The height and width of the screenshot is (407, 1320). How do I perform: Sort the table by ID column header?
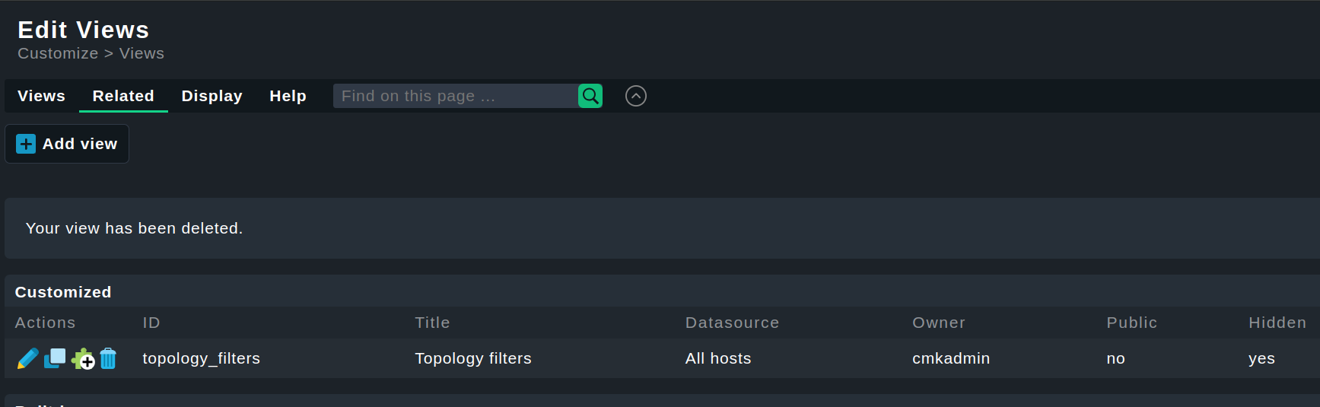pos(151,323)
